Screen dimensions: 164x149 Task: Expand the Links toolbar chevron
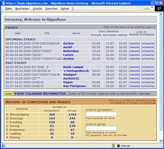coord(152,7)
